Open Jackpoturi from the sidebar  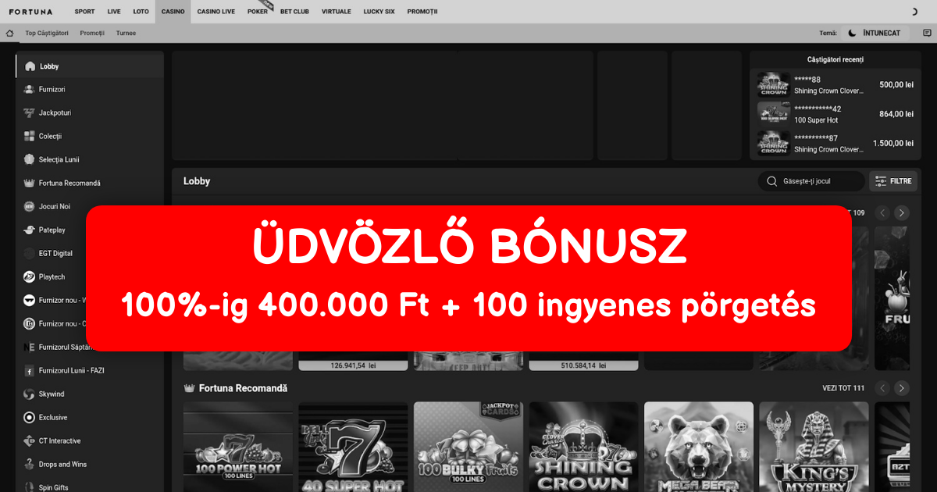point(55,113)
